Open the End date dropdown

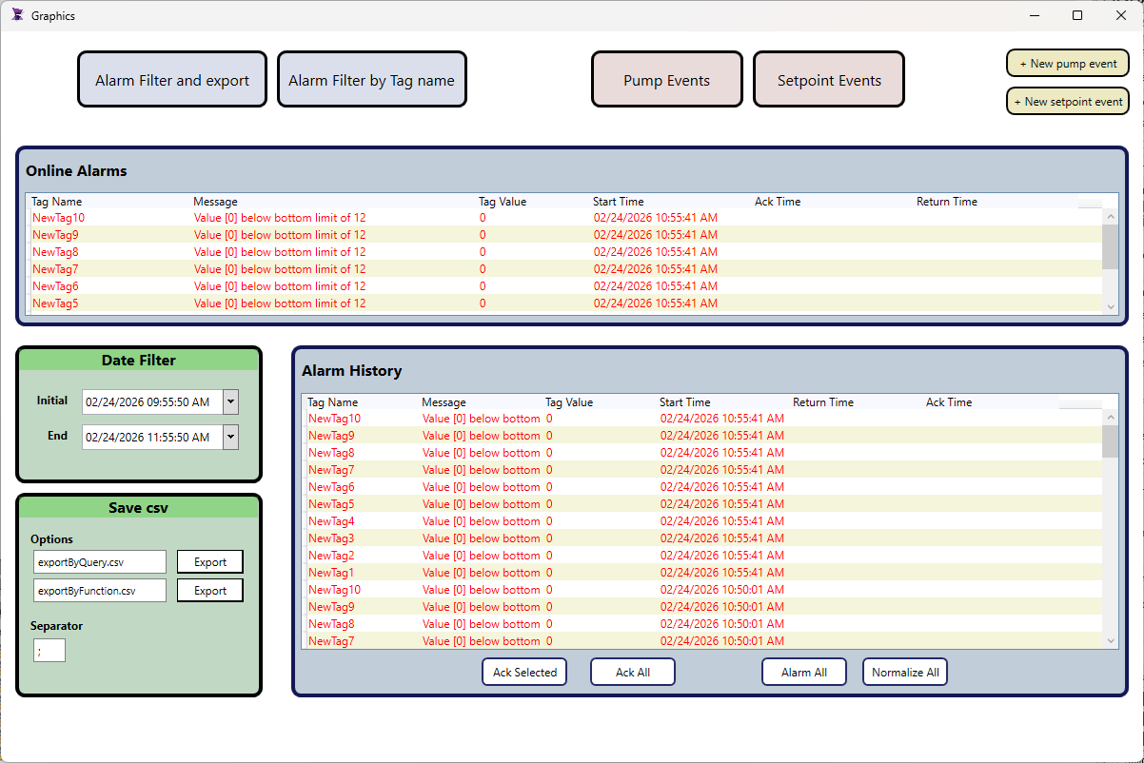coord(230,437)
